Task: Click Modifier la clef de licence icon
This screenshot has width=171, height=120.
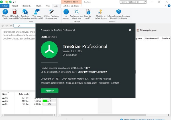Action: (100, 12)
